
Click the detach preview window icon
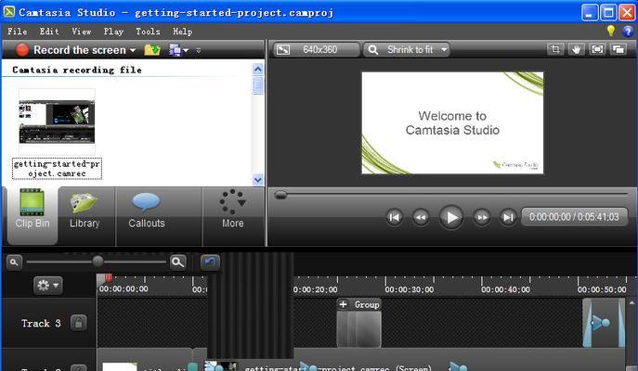pyautogui.click(x=618, y=49)
